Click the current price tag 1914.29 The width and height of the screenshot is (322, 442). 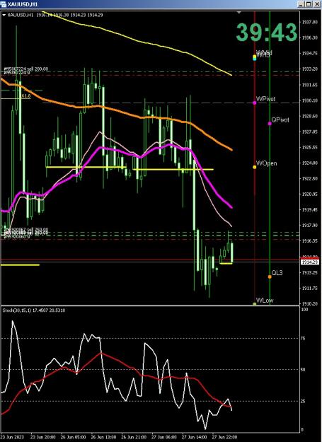[x=310, y=262]
